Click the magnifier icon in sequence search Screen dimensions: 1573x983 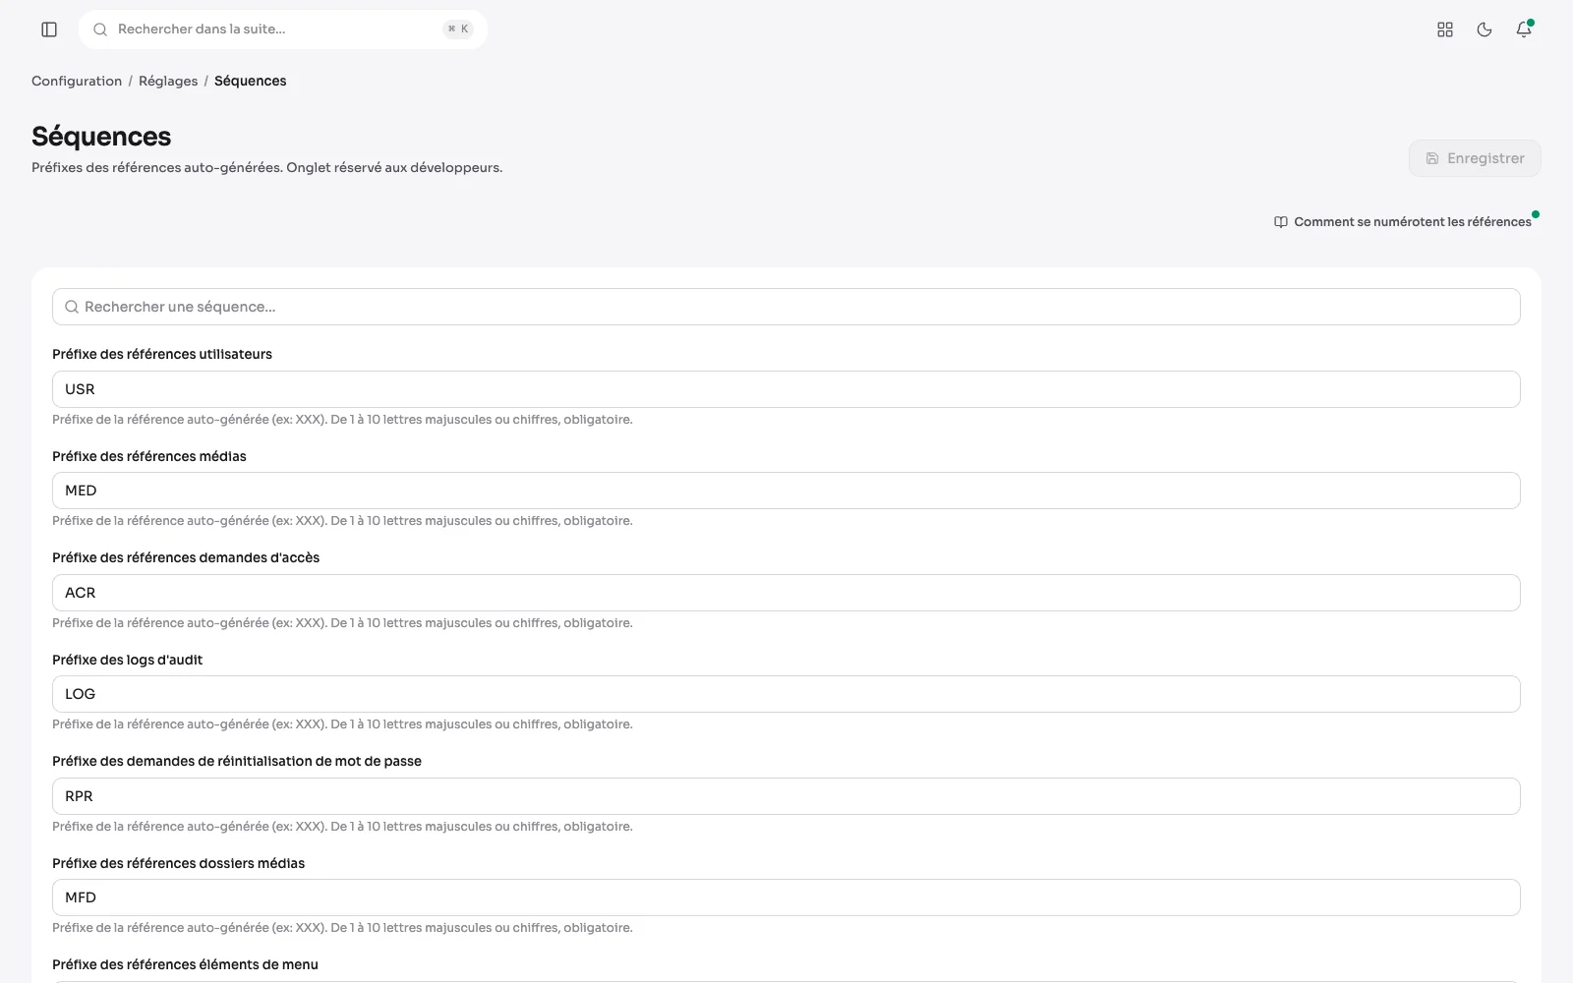72,307
